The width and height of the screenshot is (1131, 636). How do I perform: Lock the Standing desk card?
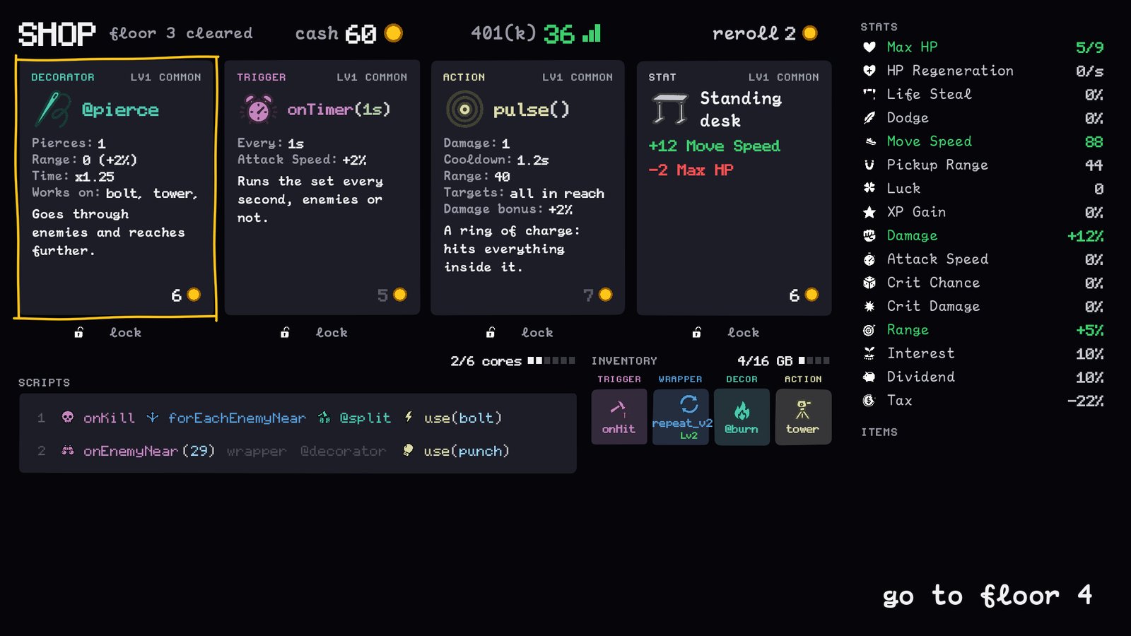pos(726,332)
